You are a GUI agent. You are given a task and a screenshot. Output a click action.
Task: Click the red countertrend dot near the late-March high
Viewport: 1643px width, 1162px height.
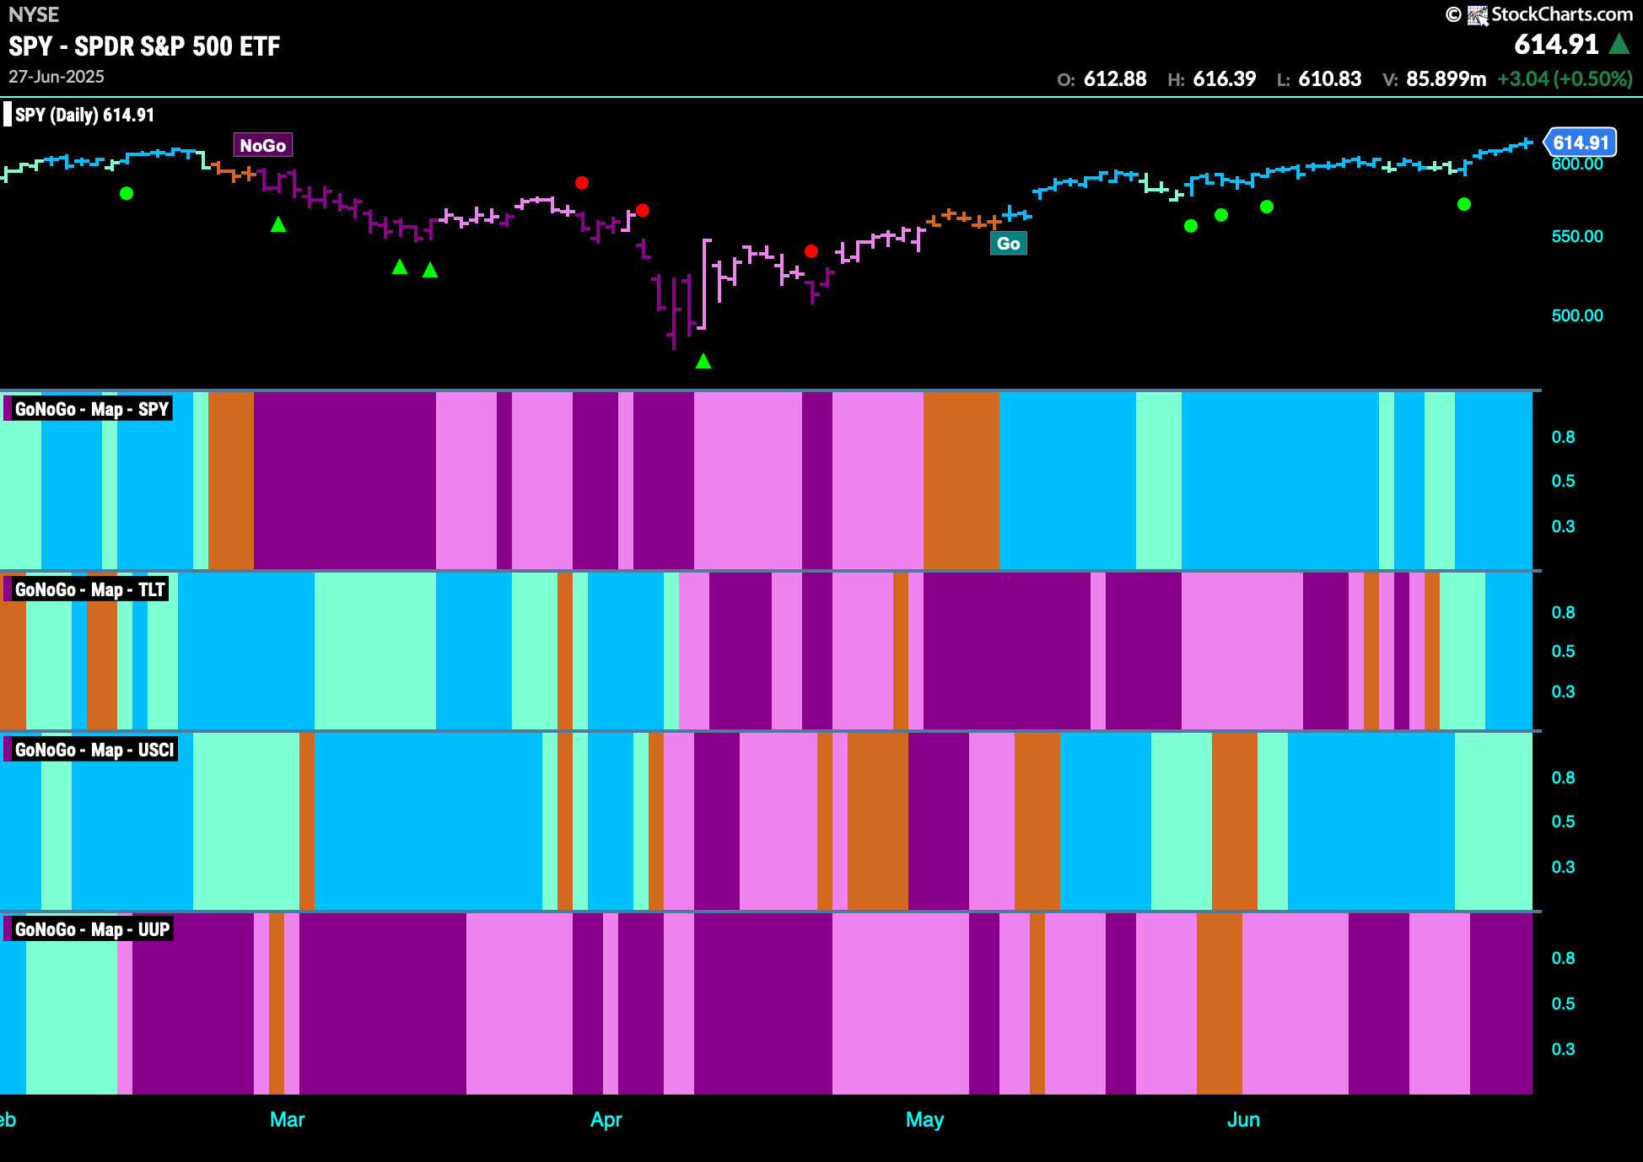click(582, 182)
